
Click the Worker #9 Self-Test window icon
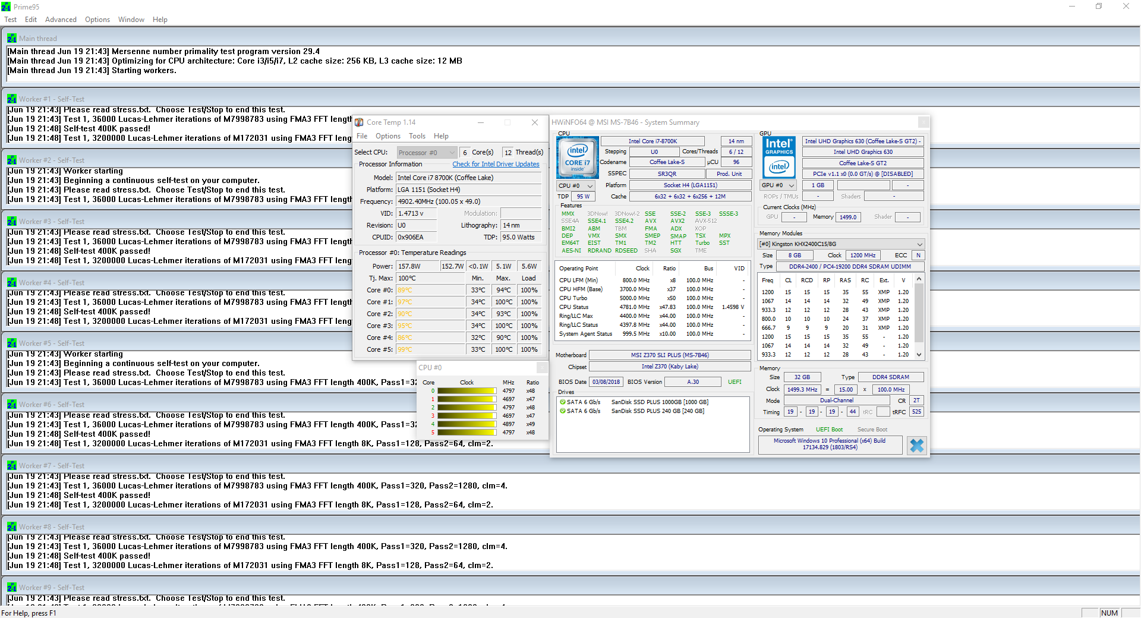(12, 587)
